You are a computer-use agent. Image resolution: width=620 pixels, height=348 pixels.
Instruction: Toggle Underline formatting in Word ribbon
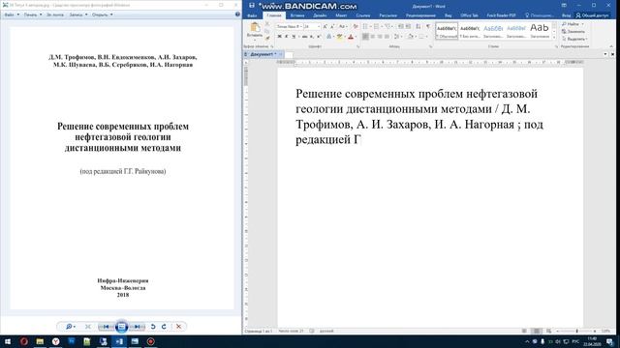point(294,37)
